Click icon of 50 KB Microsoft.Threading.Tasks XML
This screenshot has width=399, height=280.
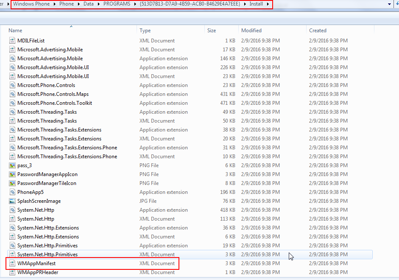(x=12, y=121)
